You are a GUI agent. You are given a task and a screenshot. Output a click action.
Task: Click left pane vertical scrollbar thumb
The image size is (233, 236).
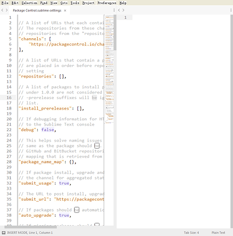(x=115, y=33)
